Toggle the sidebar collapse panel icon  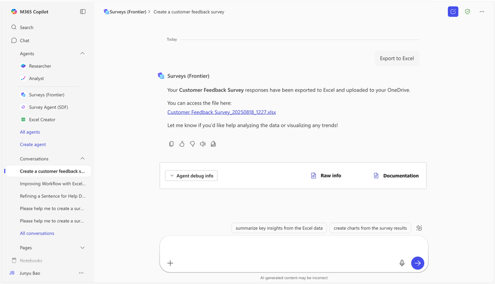83,11
